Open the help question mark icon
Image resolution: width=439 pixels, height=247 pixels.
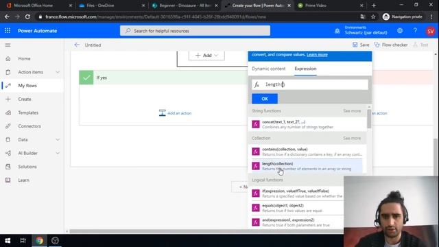coord(415,30)
